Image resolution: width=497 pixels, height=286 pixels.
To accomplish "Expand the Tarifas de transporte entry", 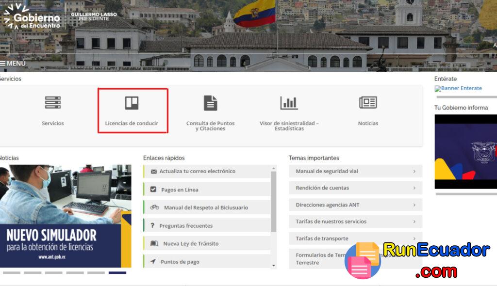I will pyautogui.click(x=355, y=238).
